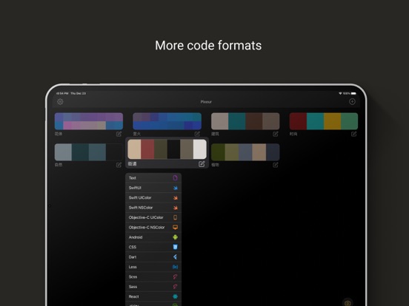Open the blue gradient palette
Viewport: 409px width, 306px height.
point(167,121)
